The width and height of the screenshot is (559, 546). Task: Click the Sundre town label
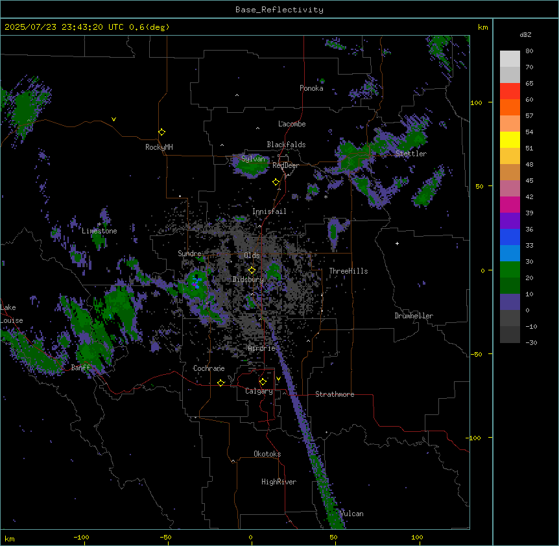coord(189,254)
